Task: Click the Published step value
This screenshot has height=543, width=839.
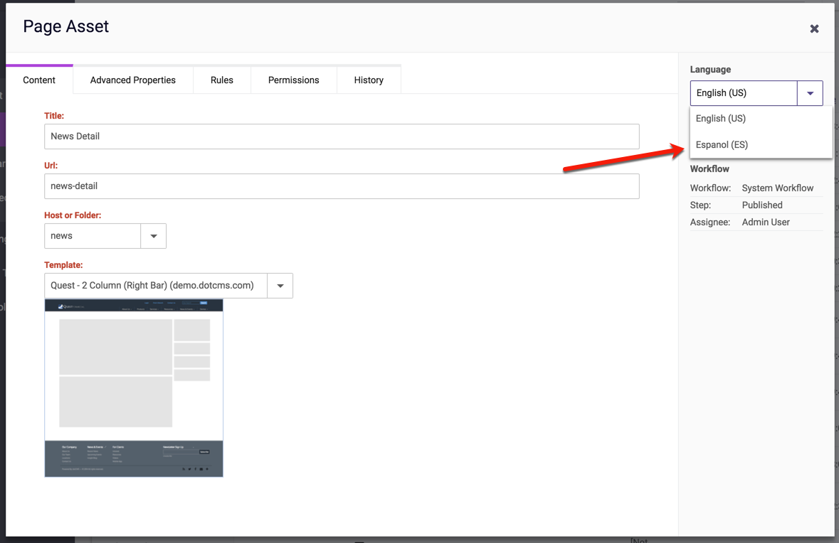Action: pos(762,205)
